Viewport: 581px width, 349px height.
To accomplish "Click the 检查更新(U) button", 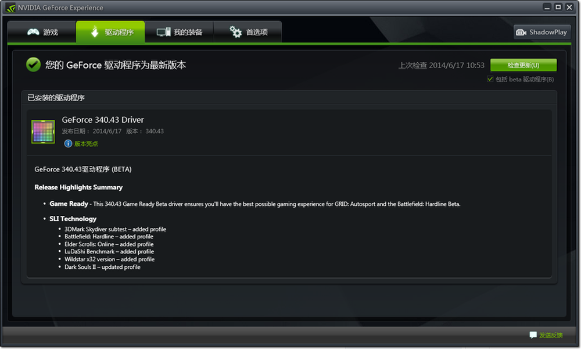I will 523,65.
